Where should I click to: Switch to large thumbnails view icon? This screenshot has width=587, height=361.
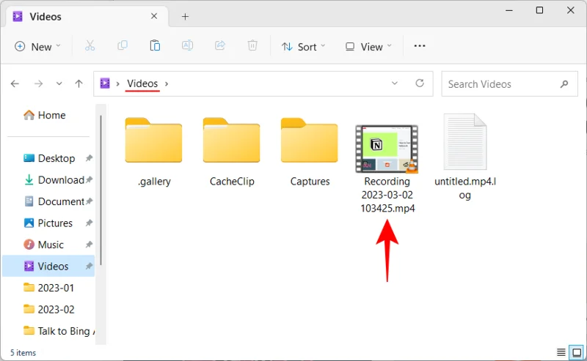pos(577,352)
